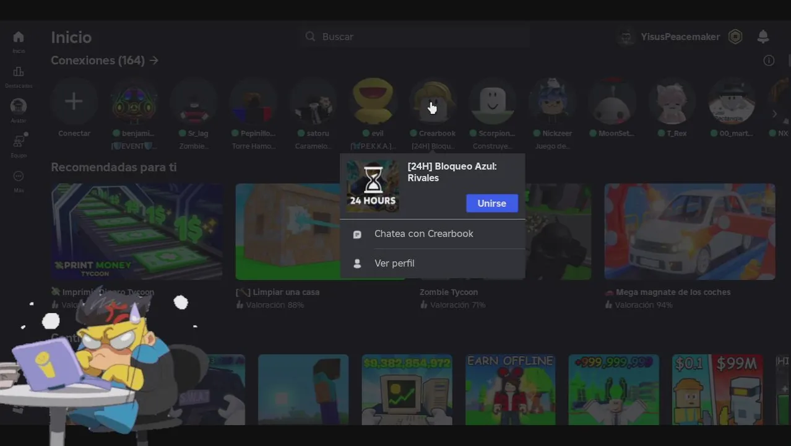
Task: Select Chatea con Crearbook menu entry
Action: click(x=432, y=234)
